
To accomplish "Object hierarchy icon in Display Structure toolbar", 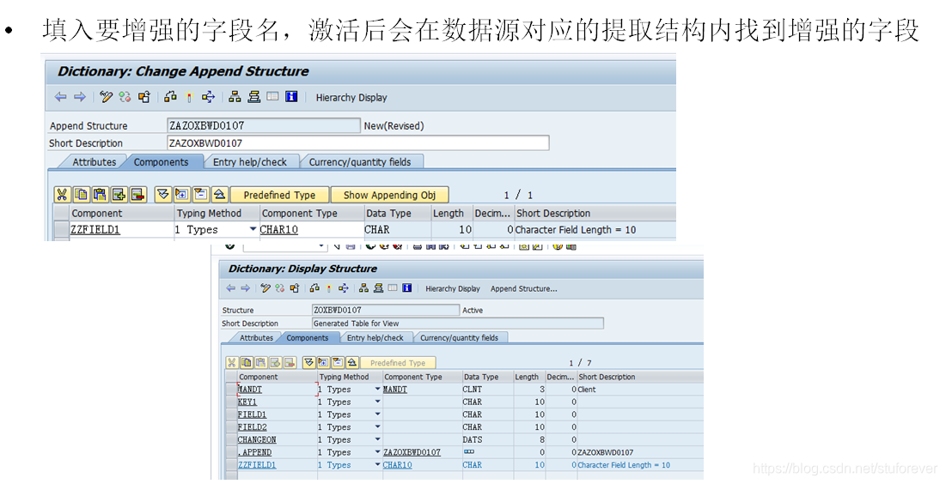I will point(363,288).
